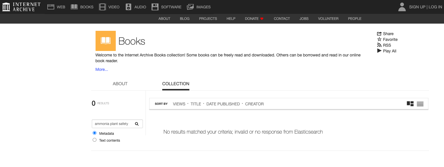Open the Blog menu item
444x167 pixels.
185,19
